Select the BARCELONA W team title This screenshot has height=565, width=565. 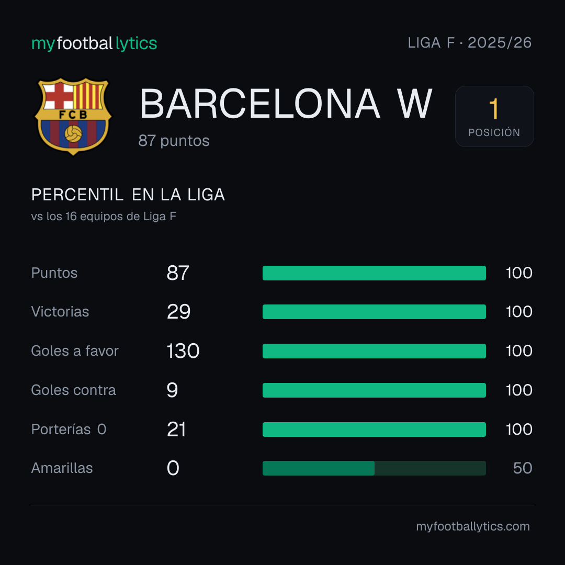click(286, 104)
